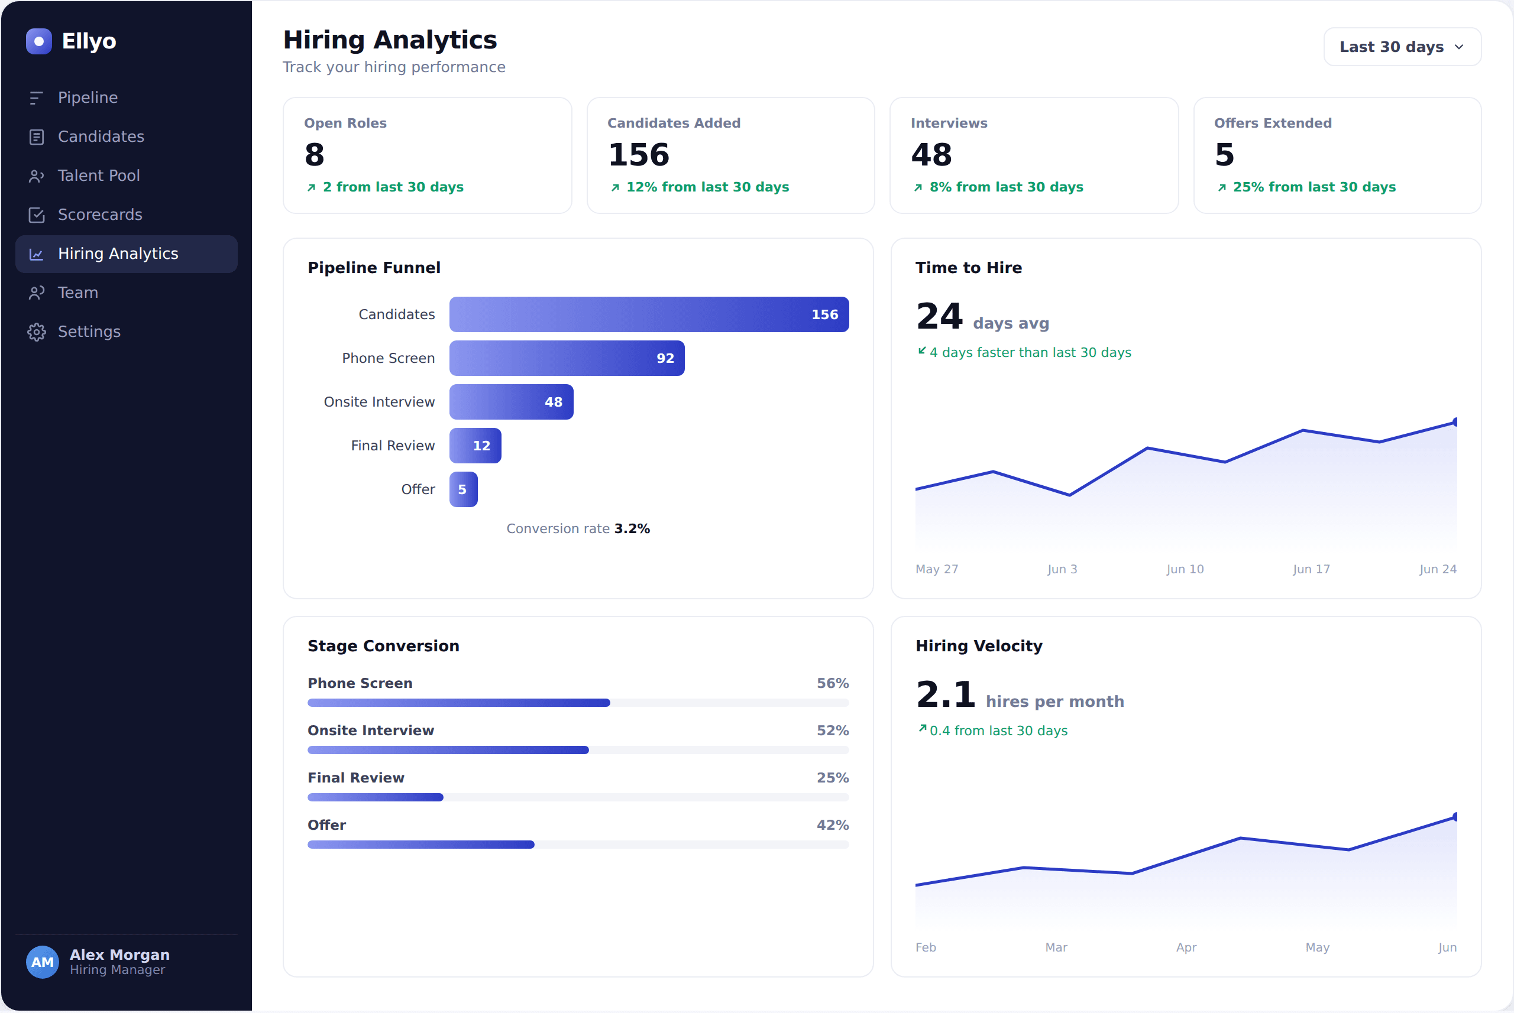Click the Scorecards checkbox icon

(36, 215)
